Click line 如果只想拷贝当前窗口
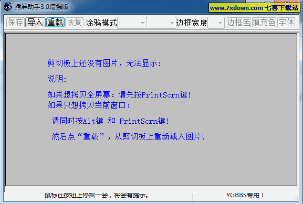The height and width of the screenshot is (204, 303). coord(89,105)
